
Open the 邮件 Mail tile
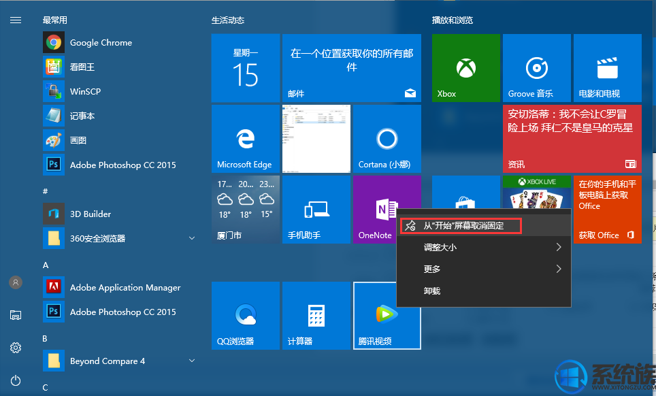[352, 68]
